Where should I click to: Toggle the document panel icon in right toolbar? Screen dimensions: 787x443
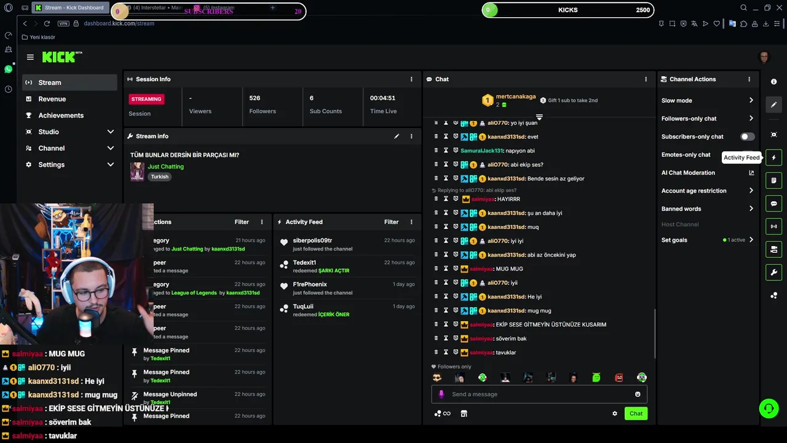773,180
